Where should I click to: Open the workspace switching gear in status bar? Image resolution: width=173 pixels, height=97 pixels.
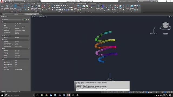click(157, 92)
